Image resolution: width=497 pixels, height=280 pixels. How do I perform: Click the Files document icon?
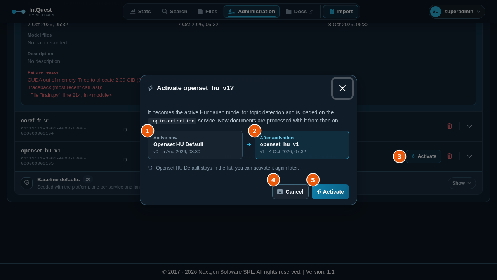[200, 12]
